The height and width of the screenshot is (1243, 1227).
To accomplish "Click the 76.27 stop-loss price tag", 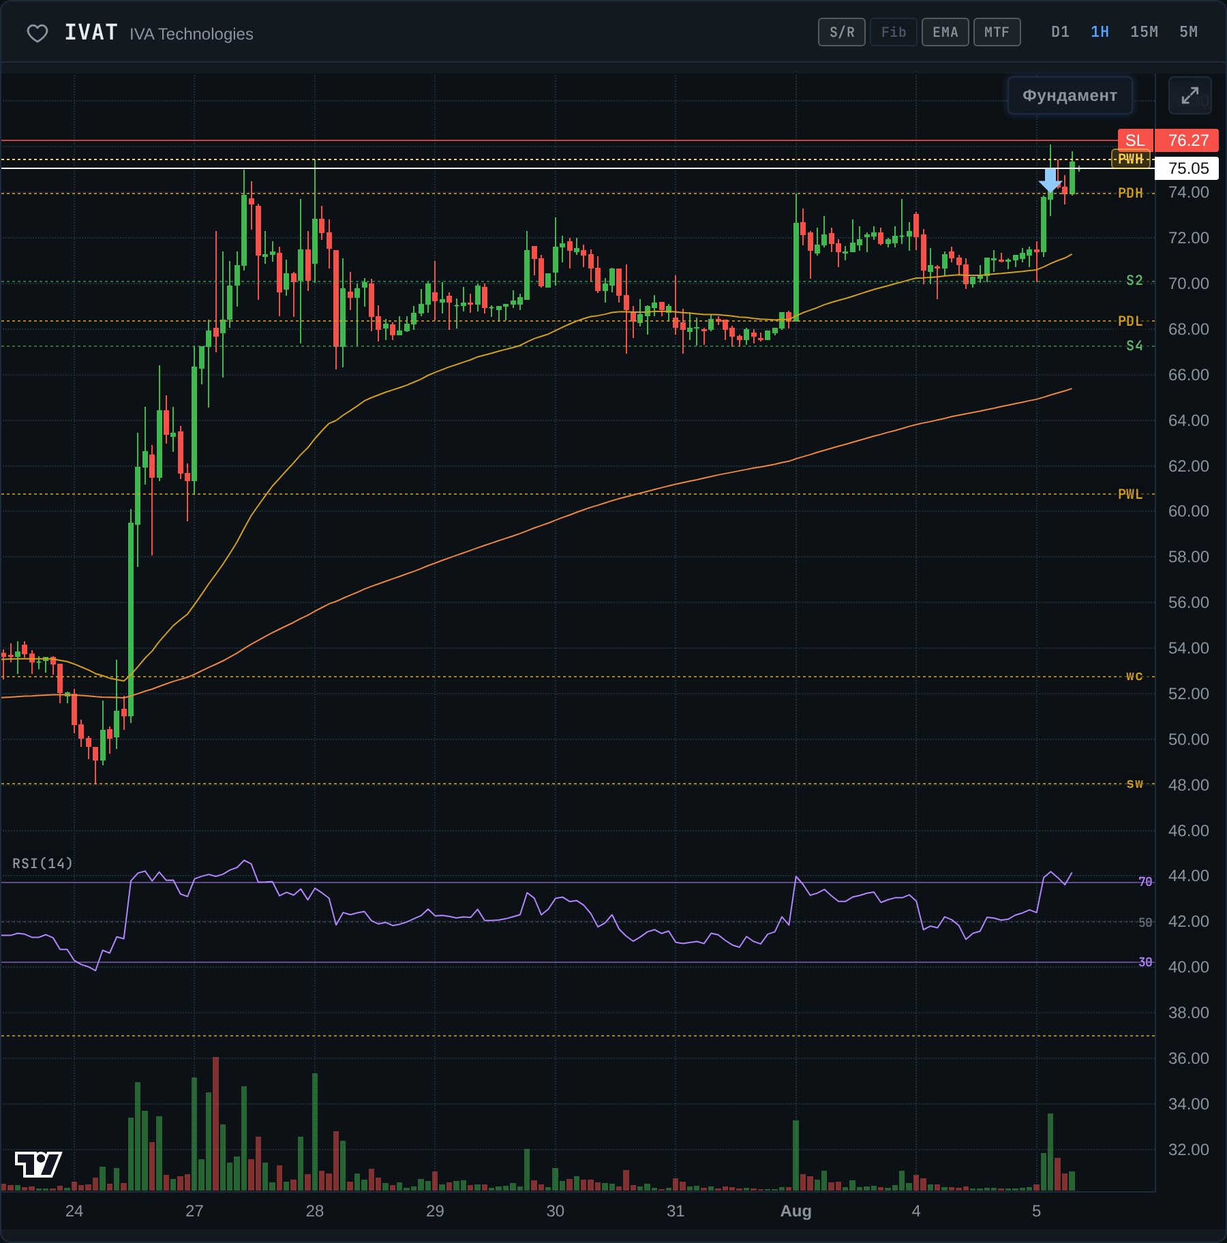I will (1188, 140).
